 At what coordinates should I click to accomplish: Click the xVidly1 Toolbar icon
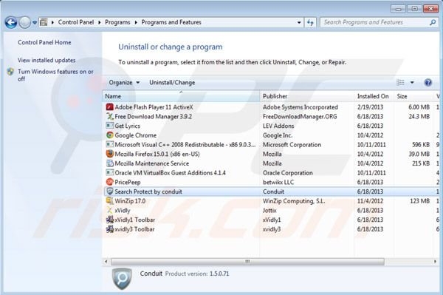point(109,220)
